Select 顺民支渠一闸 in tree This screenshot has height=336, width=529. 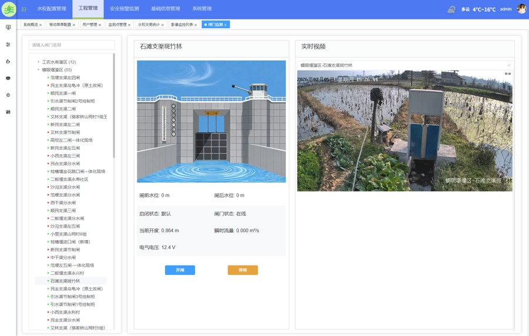pos(63,93)
